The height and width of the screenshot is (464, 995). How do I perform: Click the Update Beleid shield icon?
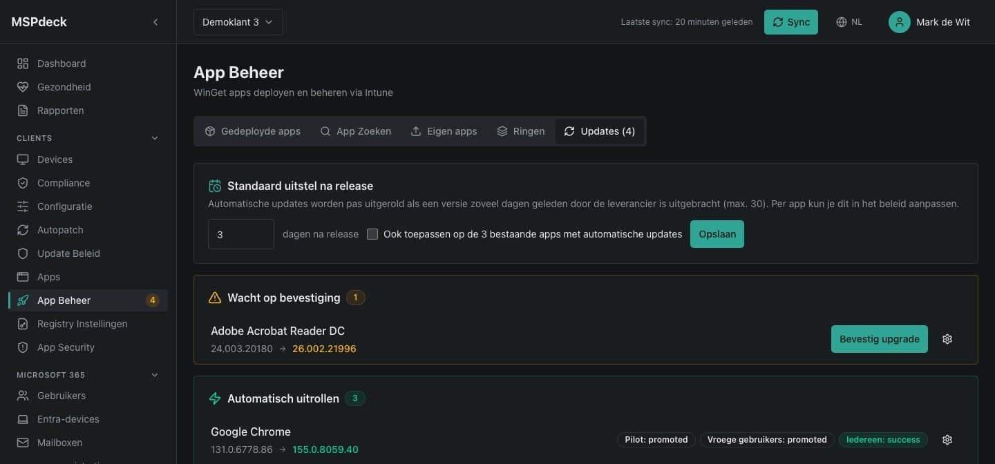tap(23, 253)
